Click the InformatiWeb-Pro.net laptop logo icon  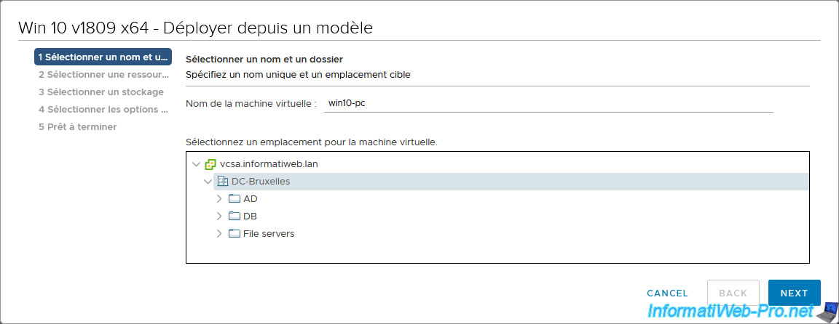(827, 312)
